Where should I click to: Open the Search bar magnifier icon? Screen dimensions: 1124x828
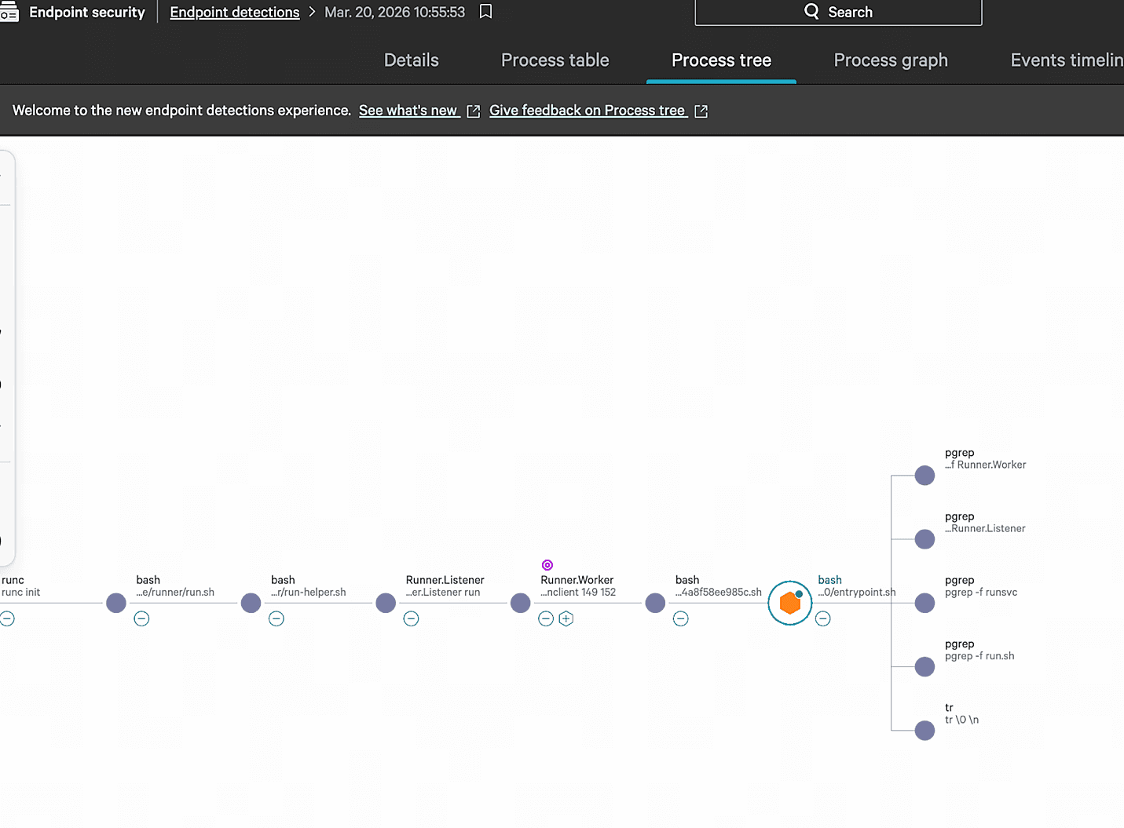coord(811,12)
